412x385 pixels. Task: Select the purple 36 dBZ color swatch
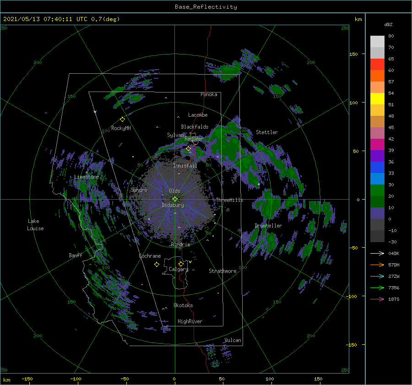click(377, 156)
